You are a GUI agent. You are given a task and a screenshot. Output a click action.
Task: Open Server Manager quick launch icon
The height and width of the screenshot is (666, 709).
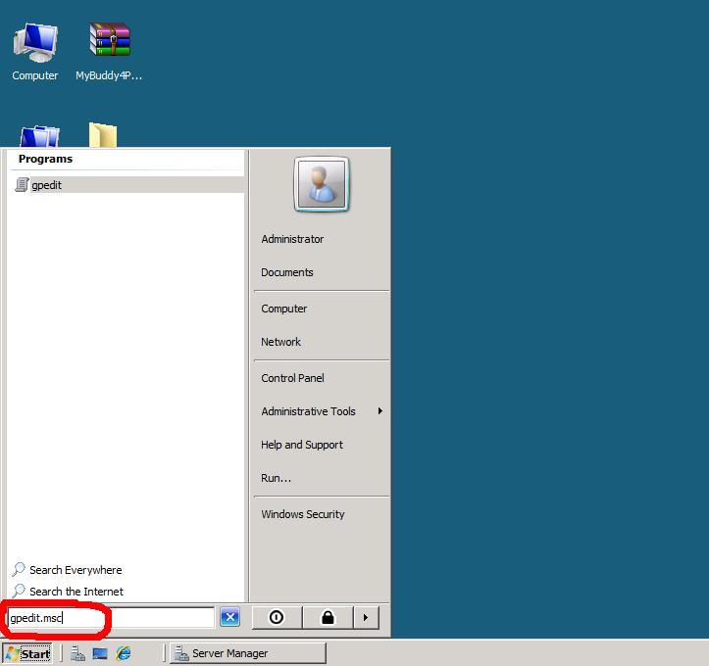[x=77, y=653]
